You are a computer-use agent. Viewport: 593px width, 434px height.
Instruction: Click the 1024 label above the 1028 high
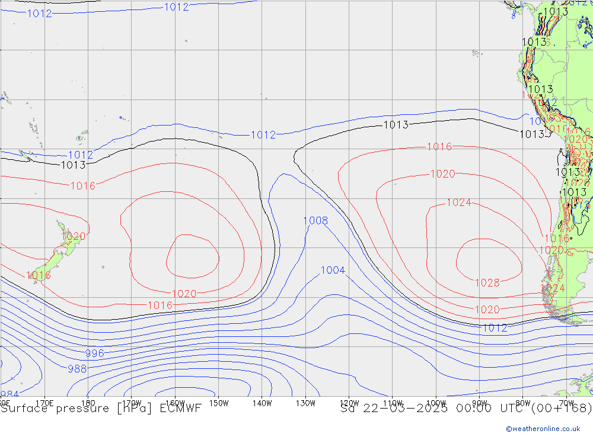tap(459, 202)
